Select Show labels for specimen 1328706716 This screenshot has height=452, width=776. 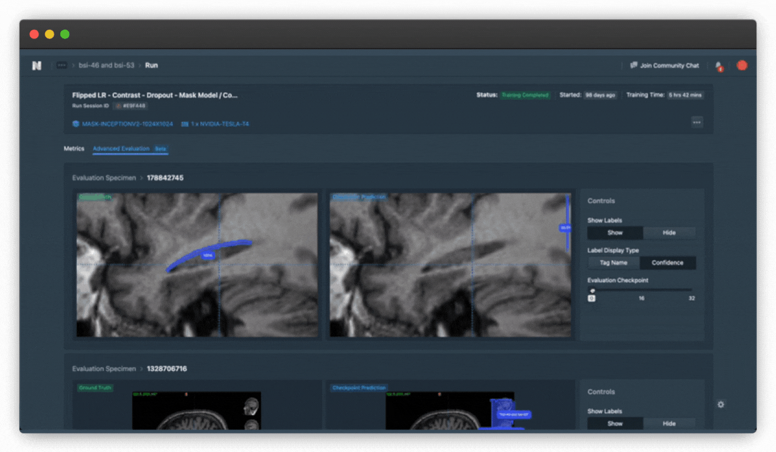tap(615, 423)
